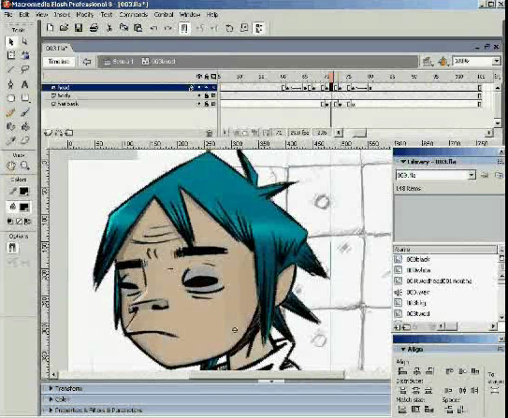Toggle visibility dot of head layer
This screenshot has height=418, width=508.
(199, 87)
